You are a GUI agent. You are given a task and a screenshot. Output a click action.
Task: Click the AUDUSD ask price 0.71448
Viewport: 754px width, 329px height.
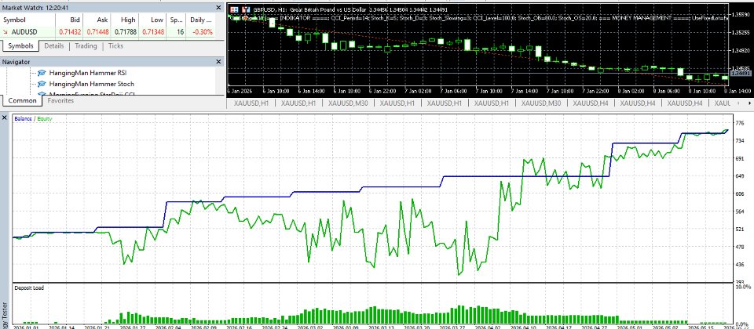[x=97, y=31]
